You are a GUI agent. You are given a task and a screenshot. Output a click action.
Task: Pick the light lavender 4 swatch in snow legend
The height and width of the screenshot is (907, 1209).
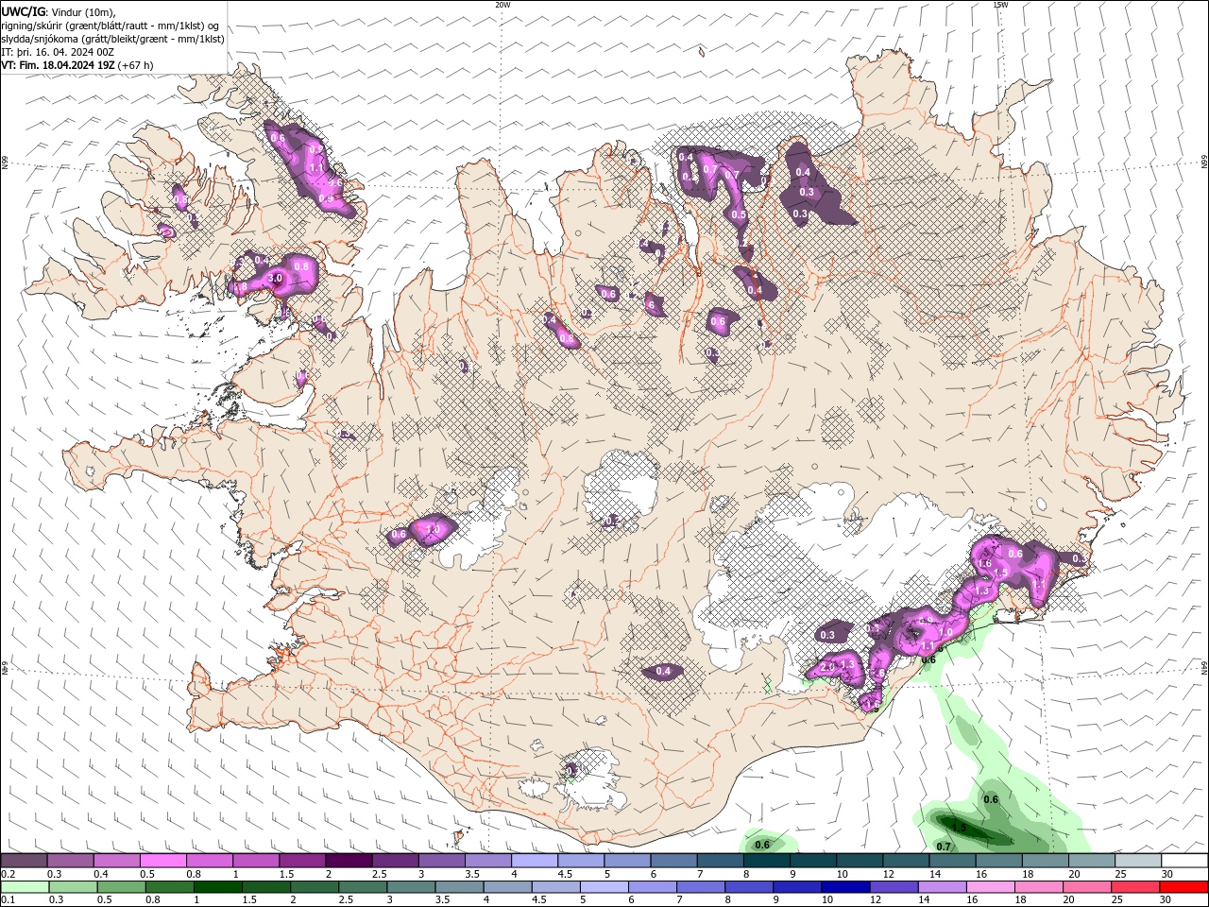pos(535,861)
